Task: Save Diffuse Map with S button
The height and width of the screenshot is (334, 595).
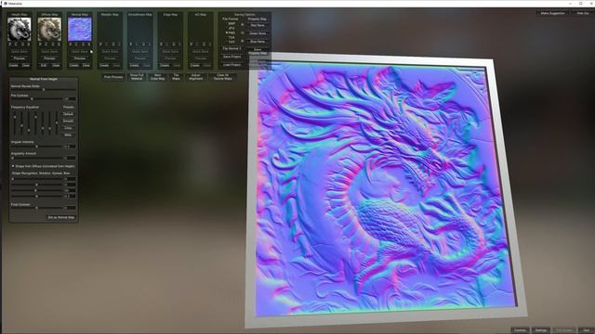Action: coord(59,45)
